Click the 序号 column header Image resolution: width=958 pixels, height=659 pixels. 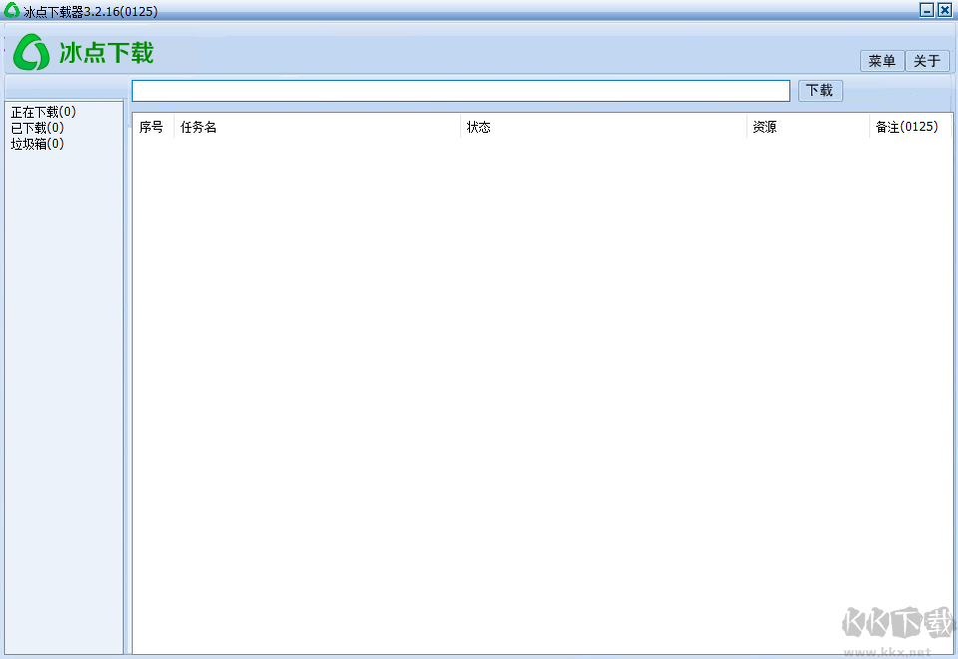153,127
